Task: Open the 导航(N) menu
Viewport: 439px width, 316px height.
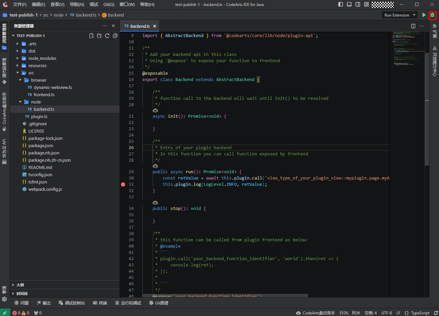Action: point(77,5)
